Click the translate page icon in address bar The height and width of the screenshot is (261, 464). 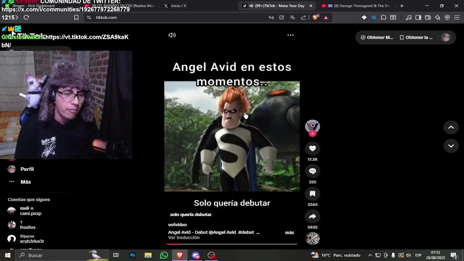[x=293, y=17]
